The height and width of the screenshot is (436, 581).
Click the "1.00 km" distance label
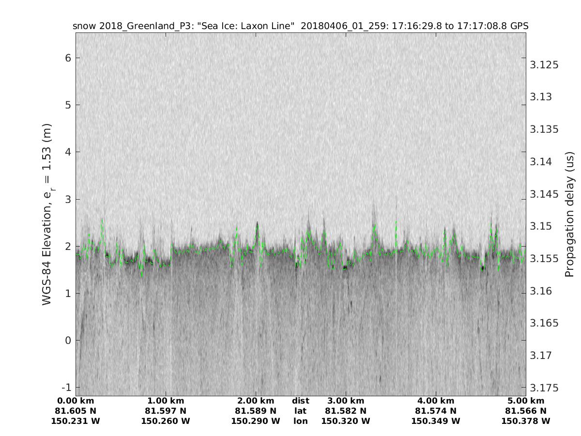166,401
